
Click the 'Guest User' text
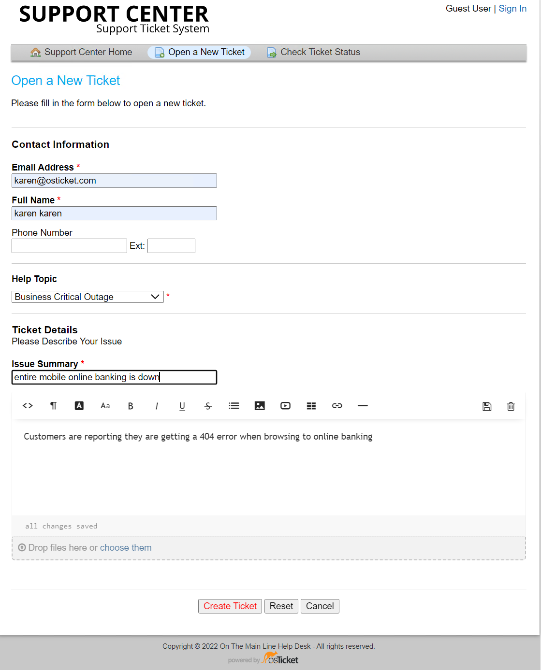click(468, 9)
